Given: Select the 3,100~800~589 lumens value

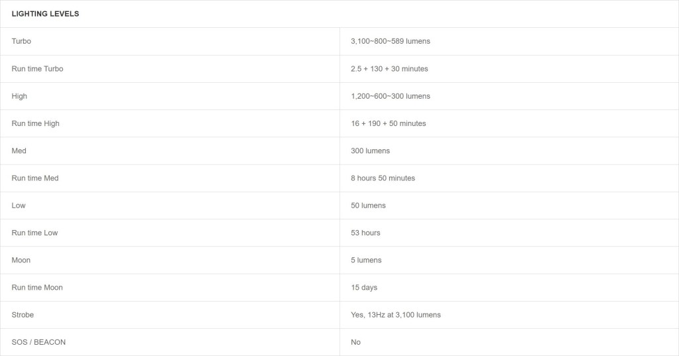Looking at the screenshot, I should pyautogui.click(x=390, y=41).
